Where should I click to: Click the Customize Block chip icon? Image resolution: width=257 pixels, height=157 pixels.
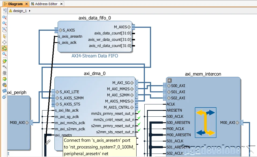pos(5,73)
